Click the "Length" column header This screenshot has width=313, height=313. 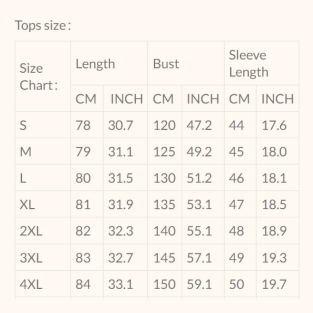coord(95,64)
